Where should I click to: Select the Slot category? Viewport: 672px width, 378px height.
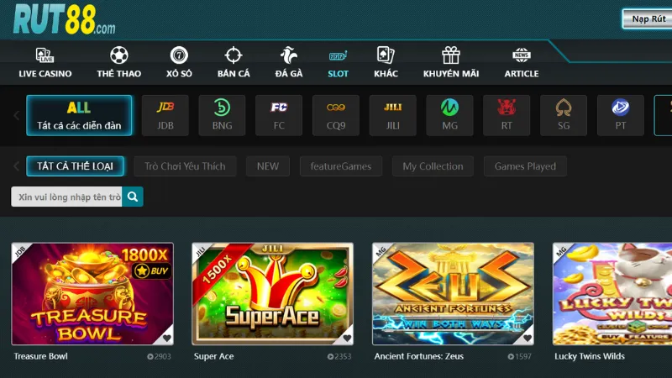click(x=339, y=63)
